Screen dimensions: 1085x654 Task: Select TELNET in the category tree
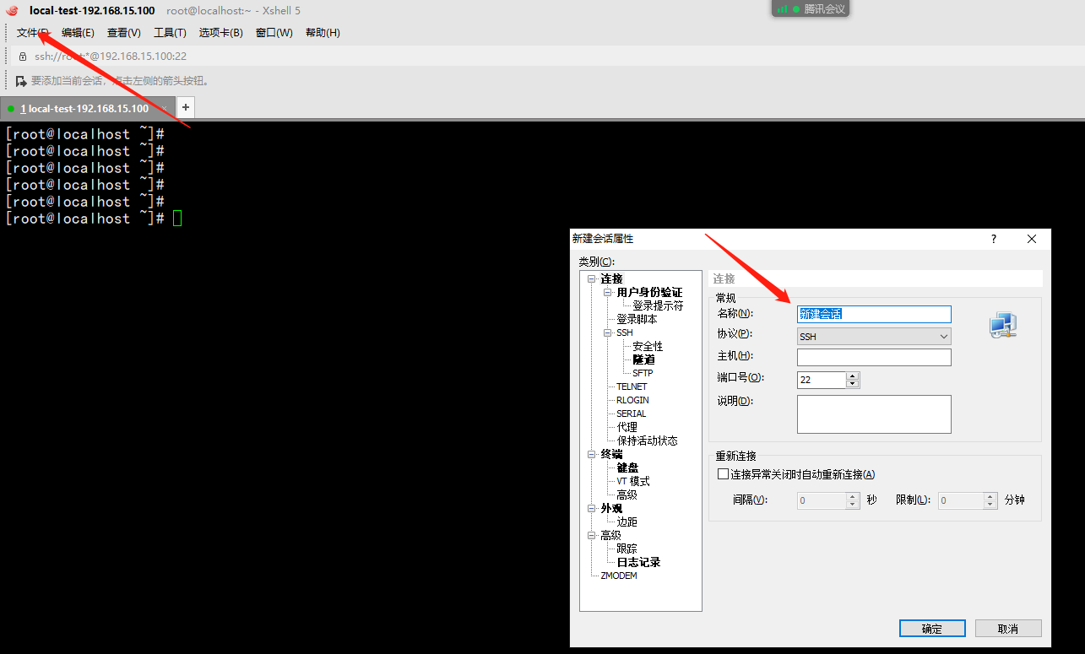click(632, 386)
